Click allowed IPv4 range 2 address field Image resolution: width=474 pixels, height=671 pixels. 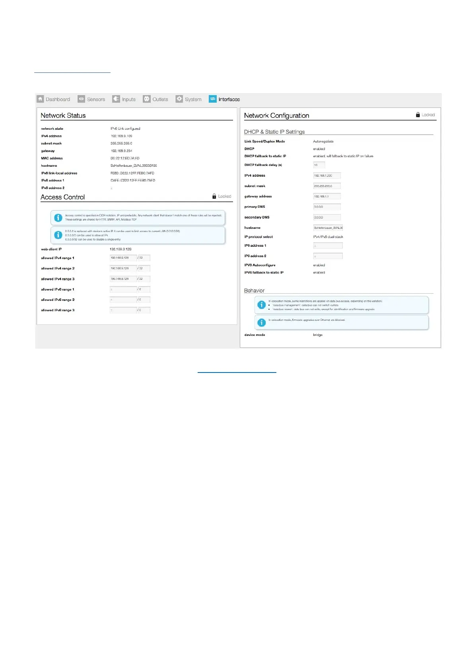point(123,268)
